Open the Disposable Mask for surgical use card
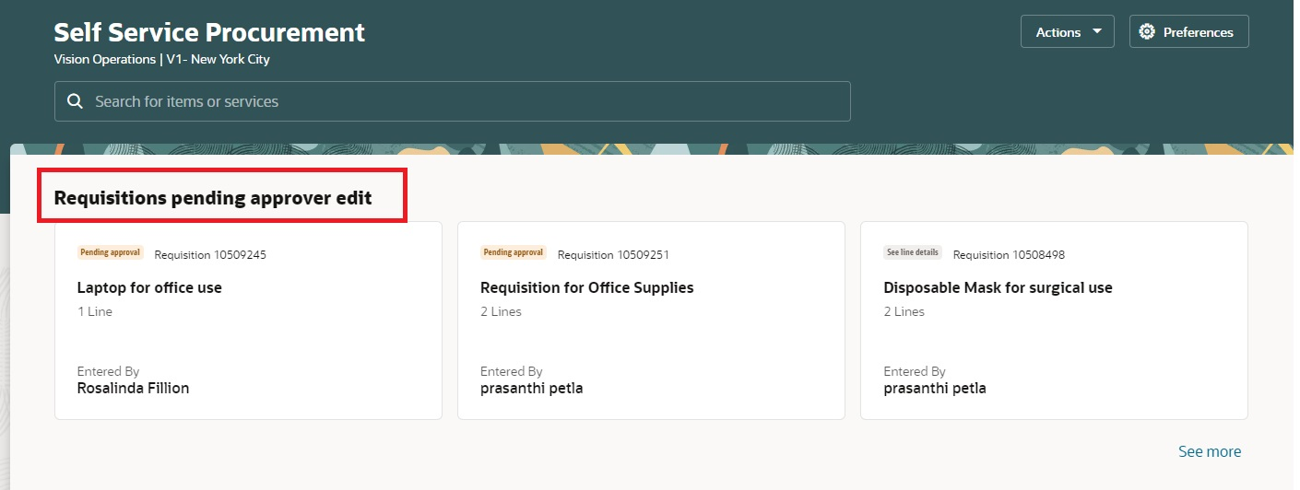This screenshot has width=1300, height=490. tap(1054, 321)
